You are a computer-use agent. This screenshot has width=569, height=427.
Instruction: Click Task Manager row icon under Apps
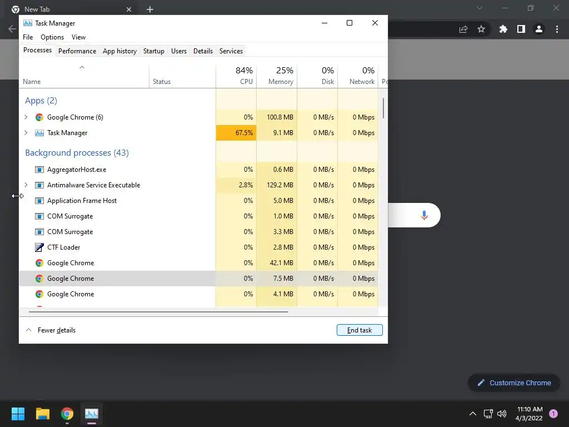pyautogui.click(x=39, y=133)
